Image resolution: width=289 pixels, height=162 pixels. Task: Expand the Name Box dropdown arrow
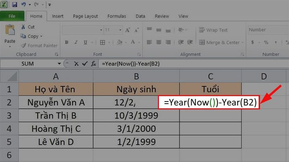point(59,64)
